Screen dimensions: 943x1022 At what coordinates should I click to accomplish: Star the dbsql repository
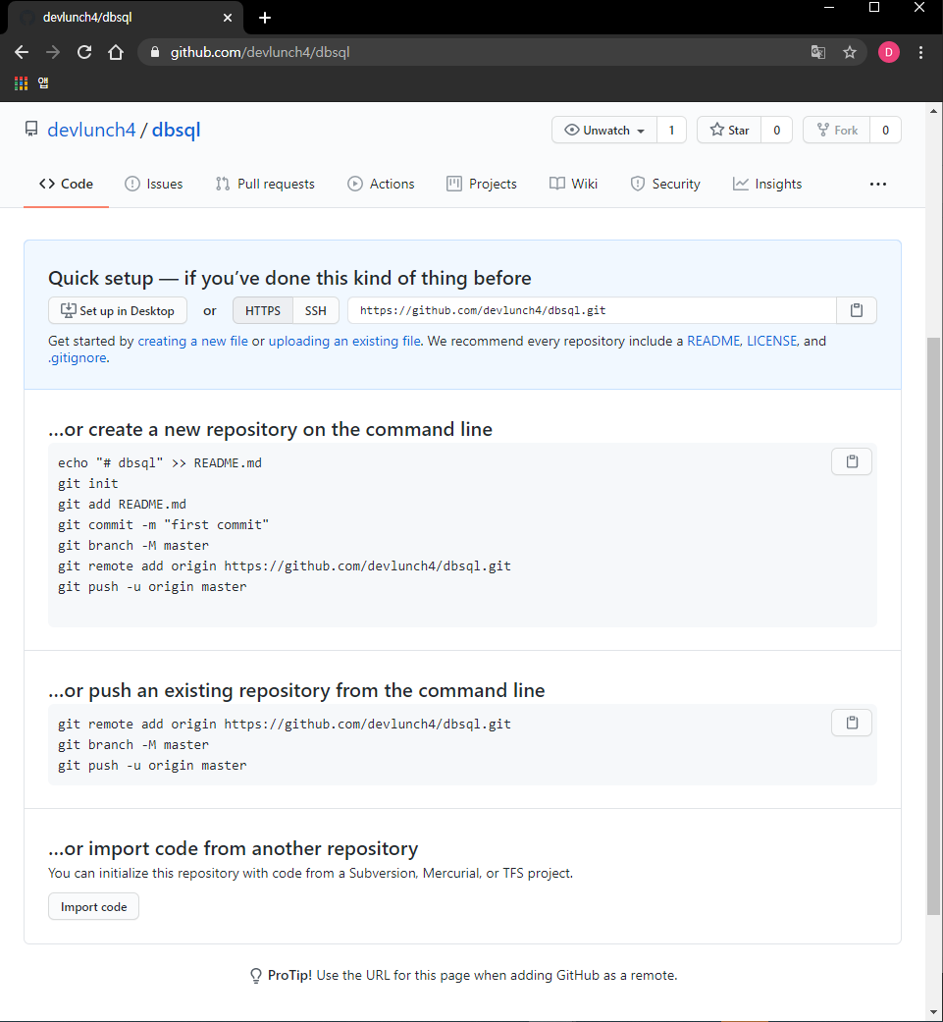(729, 130)
